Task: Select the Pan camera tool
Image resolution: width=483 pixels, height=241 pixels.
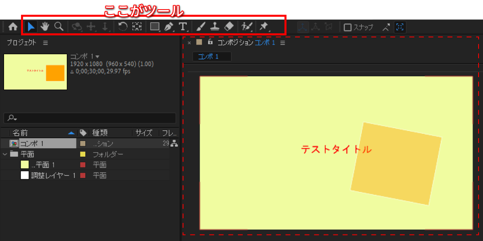Action: coord(91,27)
